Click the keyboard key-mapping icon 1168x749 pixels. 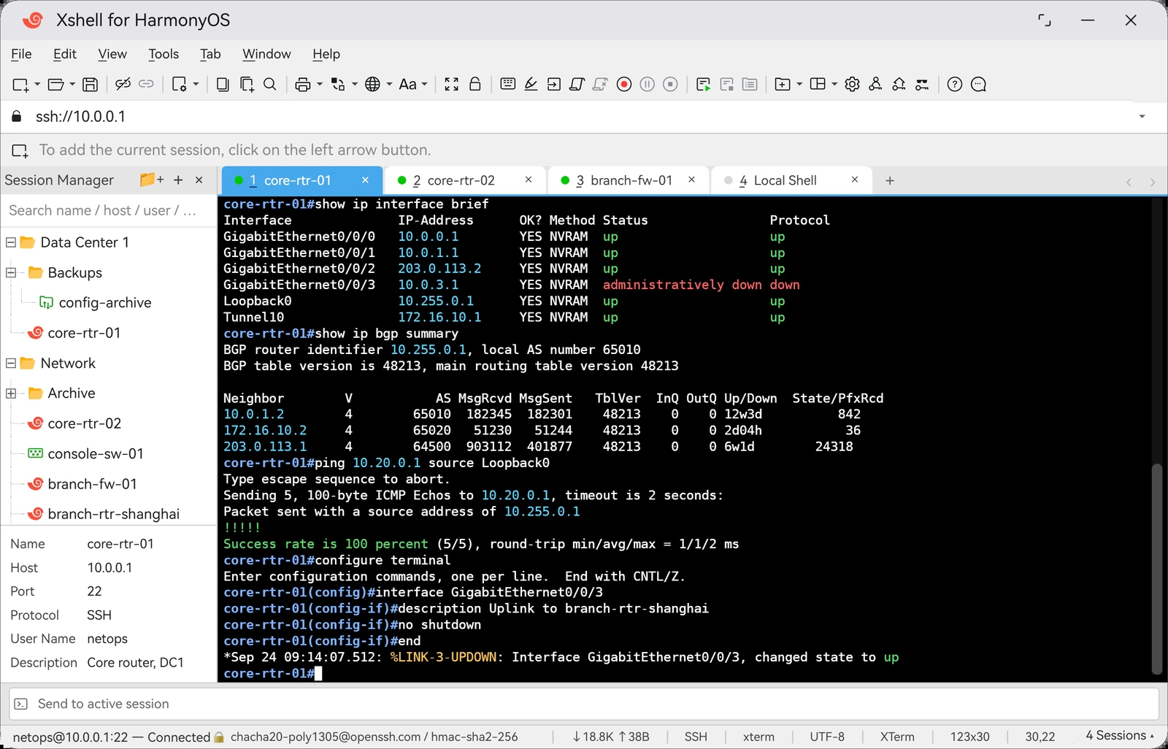(x=508, y=84)
